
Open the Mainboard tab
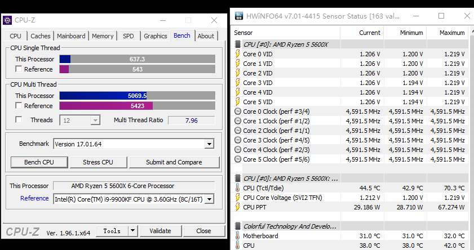(71, 36)
